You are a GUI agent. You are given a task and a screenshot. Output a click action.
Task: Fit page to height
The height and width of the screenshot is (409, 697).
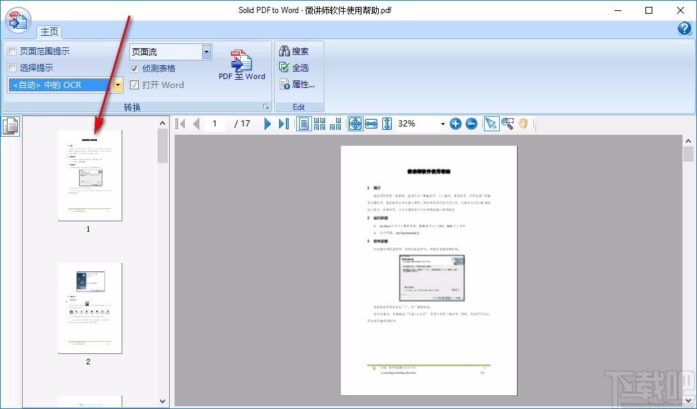[387, 124]
